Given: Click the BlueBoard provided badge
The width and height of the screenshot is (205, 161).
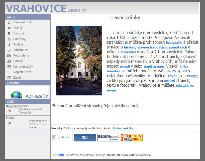Looking at the screenshot, I should 108,137.
